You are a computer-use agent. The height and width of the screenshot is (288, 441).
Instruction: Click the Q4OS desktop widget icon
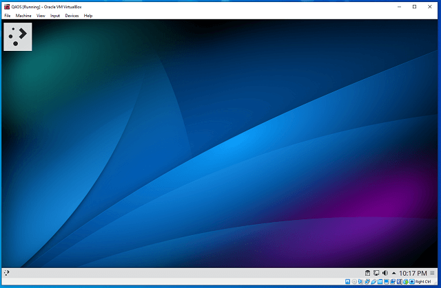17,37
